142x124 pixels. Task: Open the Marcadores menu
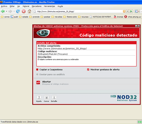pyautogui.click(x=37, y=6)
